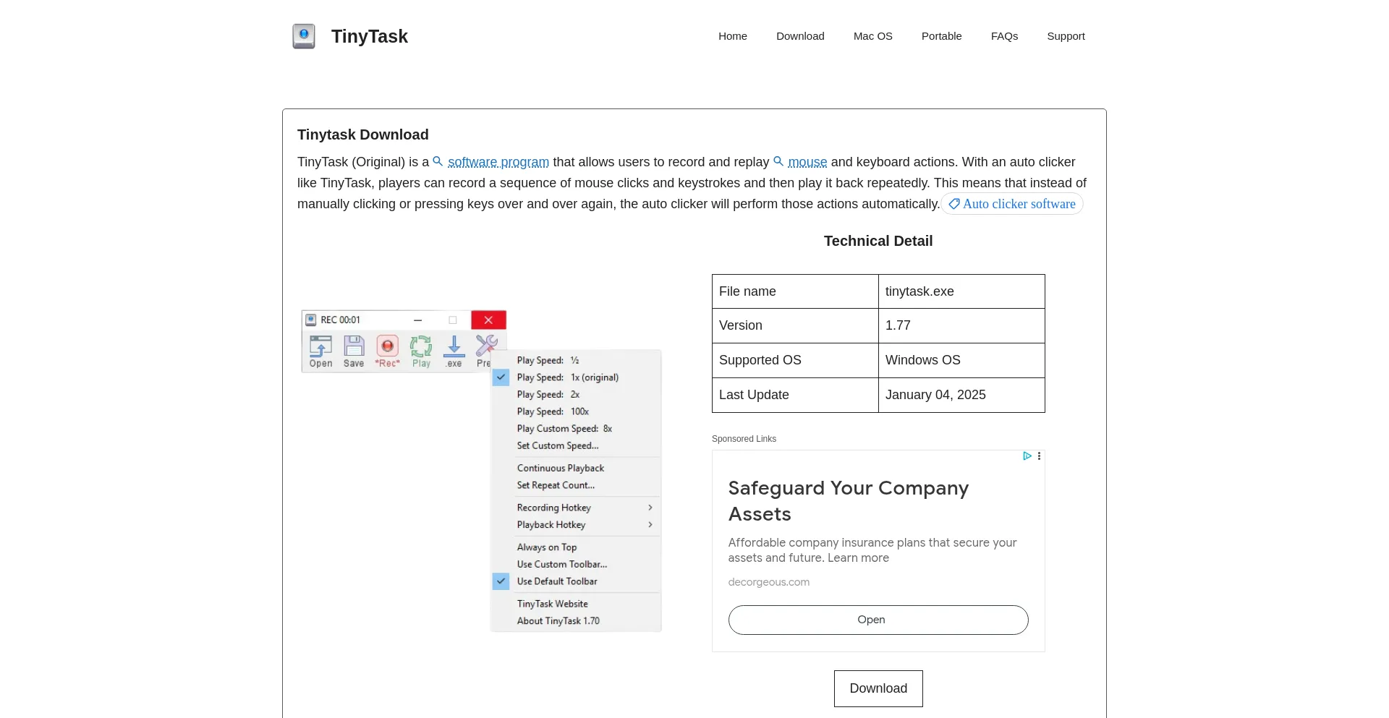
Task: Follow the software program link
Action: pos(498,162)
